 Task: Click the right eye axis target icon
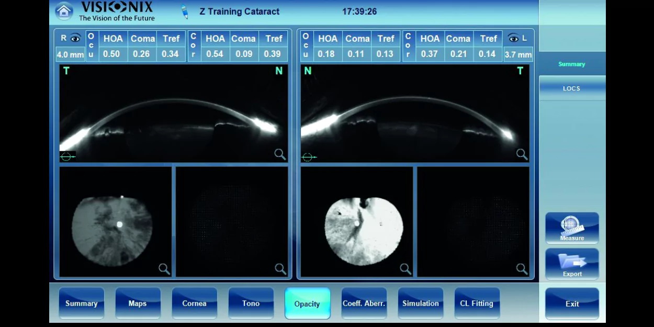click(x=67, y=156)
